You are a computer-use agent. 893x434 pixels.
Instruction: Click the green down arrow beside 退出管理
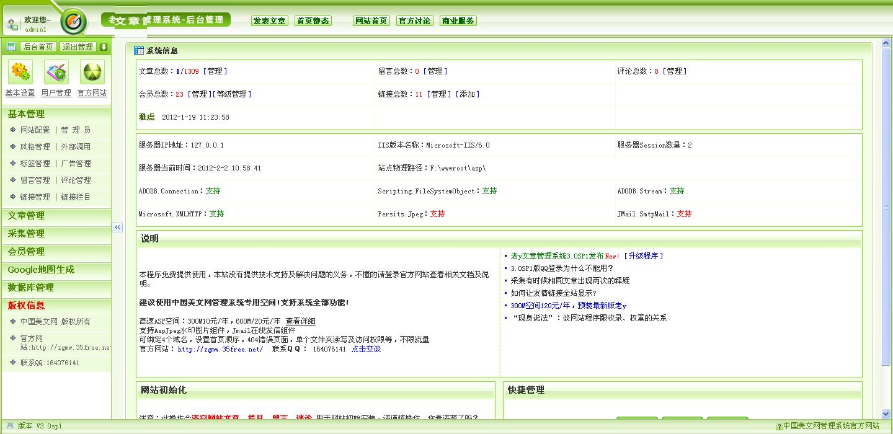point(104,47)
